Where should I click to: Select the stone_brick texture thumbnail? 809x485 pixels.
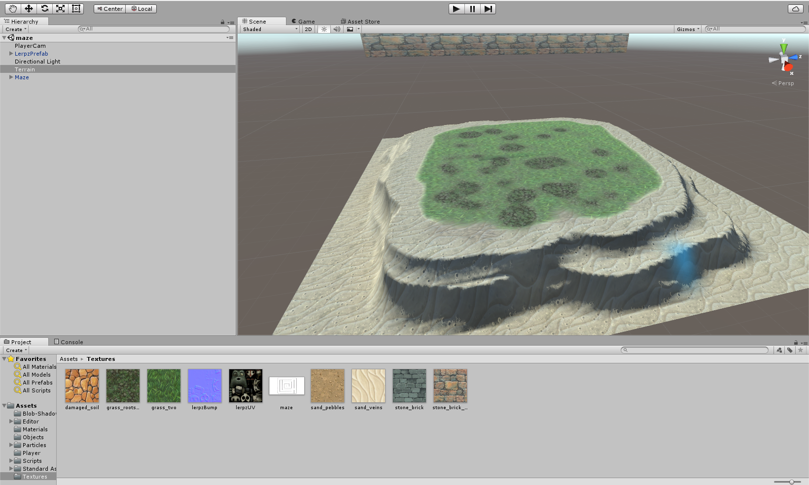[409, 386]
